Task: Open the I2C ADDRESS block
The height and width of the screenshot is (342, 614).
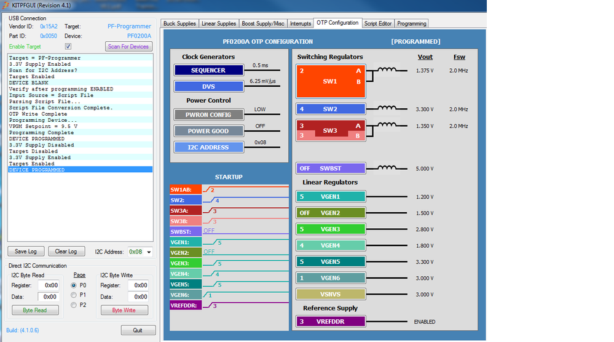Action: (209, 147)
